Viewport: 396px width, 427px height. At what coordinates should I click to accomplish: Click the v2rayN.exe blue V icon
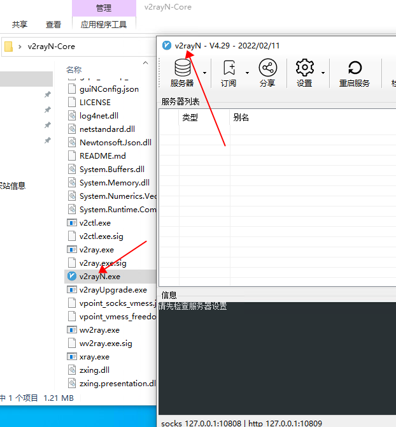(x=72, y=276)
